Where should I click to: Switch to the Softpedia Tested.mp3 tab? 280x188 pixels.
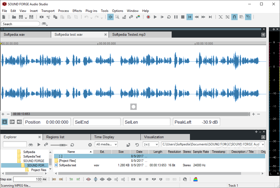pos(140,34)
